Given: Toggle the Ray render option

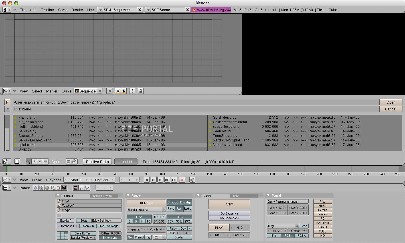Looking at the screenshot, I should (x=179, y=209).
